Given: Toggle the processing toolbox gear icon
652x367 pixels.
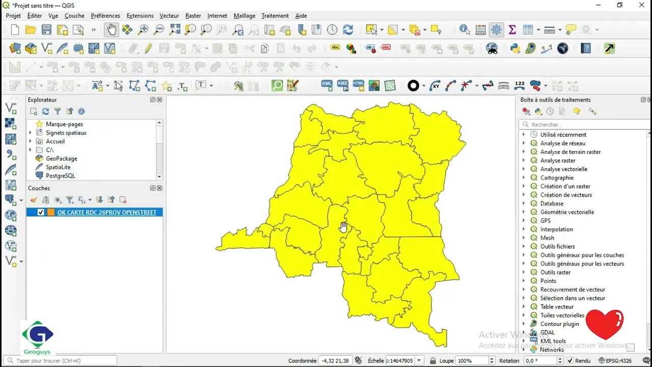Looking at the screenshot, I should [496, 30].
